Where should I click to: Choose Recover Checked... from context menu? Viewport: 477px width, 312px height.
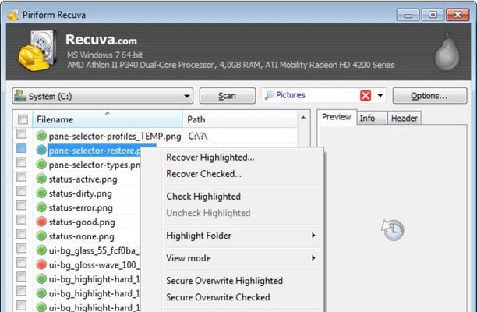(242, 174)
